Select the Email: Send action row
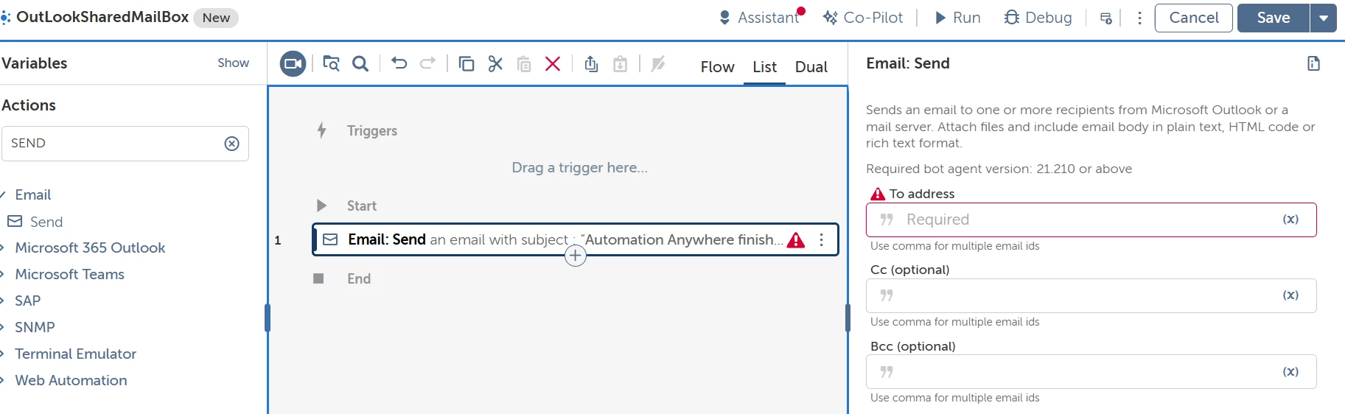 pyautogui.click(x=576, y=239)
